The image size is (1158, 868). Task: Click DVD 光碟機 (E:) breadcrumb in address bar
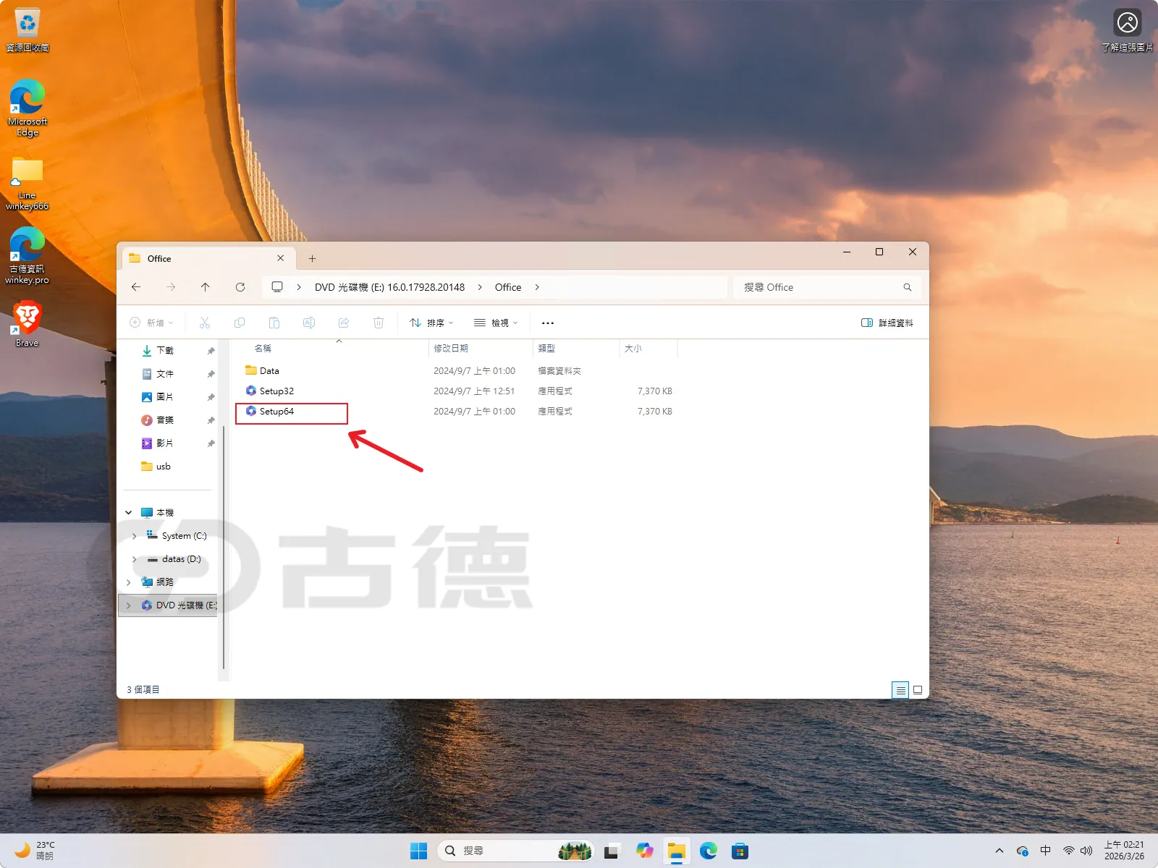(x=389, y=287)
